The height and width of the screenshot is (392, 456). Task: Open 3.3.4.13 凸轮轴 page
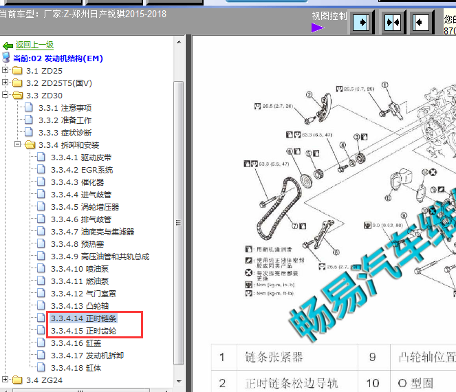(x=80, y=306)
